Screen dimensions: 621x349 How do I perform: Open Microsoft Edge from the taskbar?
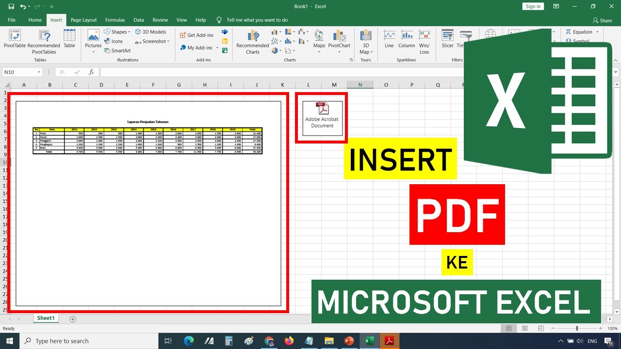point(188,341)
